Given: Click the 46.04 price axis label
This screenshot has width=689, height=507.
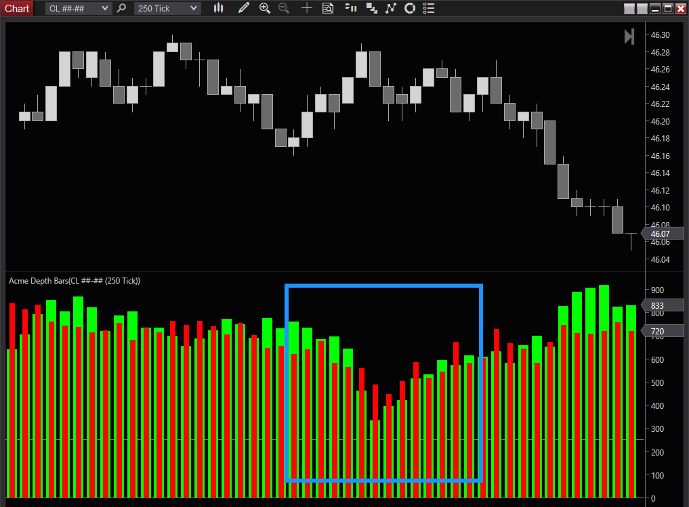Looking at the screenshot, I should click(660, 259).
